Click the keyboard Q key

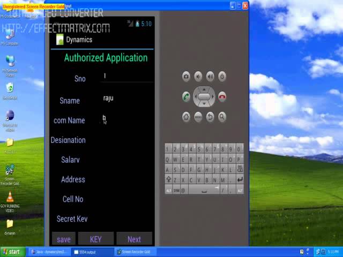click(x=168, y=159)
